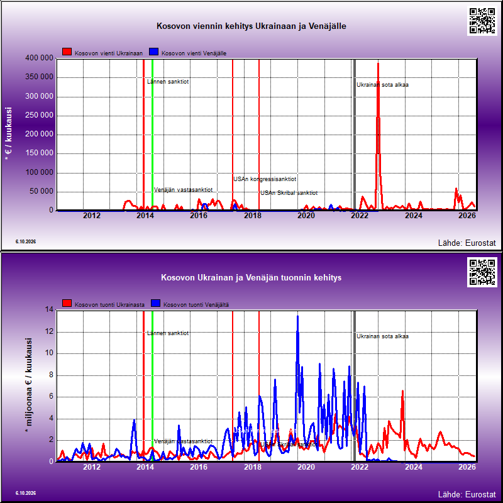Click the '14' y-axis value in the import chart
This screenshot has height=503, width=503.
pos(50,309)
